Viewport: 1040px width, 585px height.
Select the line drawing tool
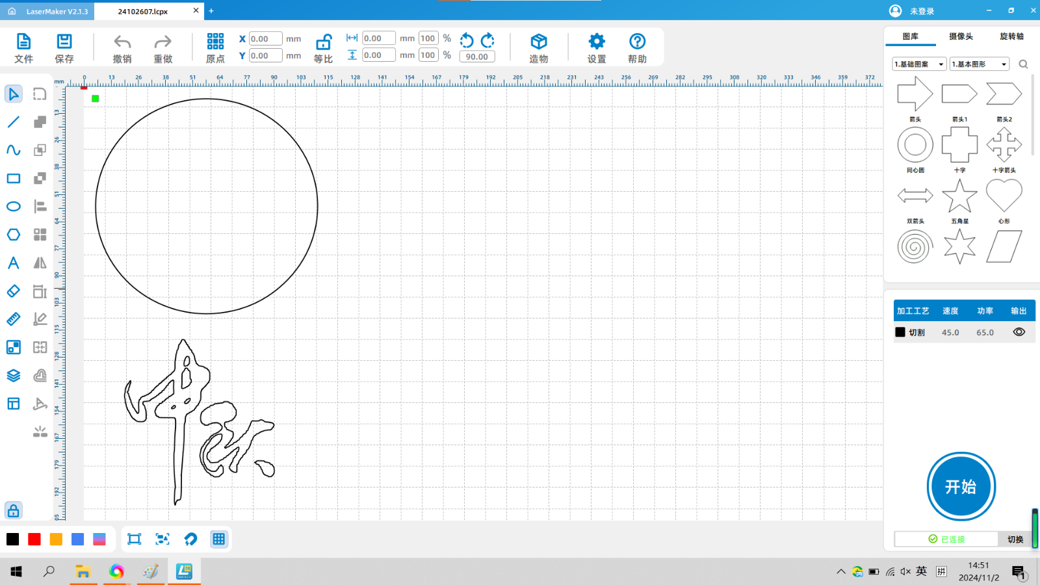pyautogui.click(x=13, y=122)
